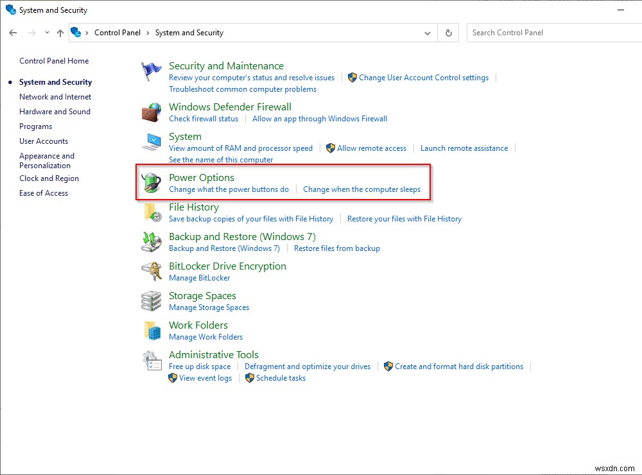Open Security and Maintenance heading

227,66
